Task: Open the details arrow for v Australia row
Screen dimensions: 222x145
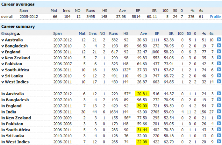Action: pos(219,39)
